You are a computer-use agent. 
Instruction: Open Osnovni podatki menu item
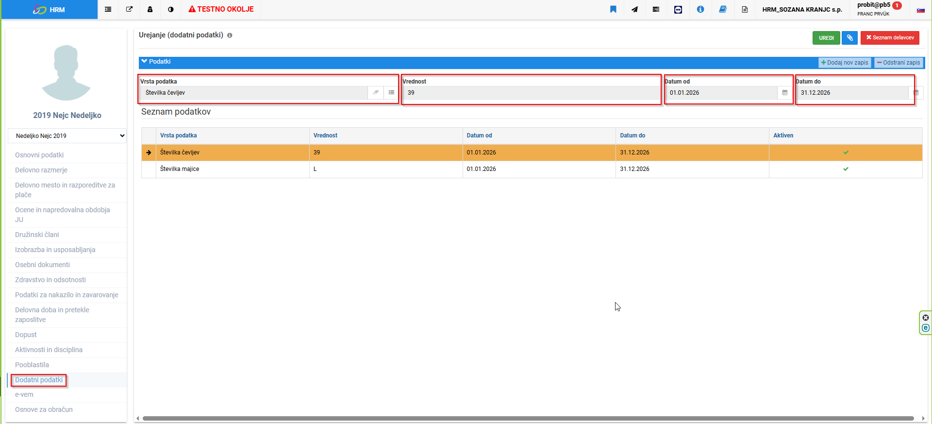tap(39, 155)
